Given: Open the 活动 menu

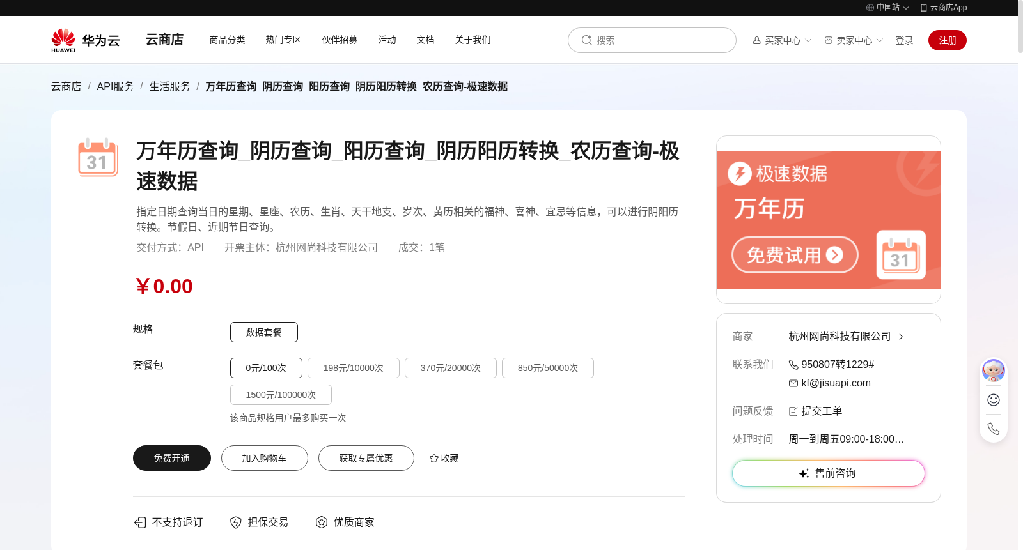Looking at the screenshot, I should (387, 40).
